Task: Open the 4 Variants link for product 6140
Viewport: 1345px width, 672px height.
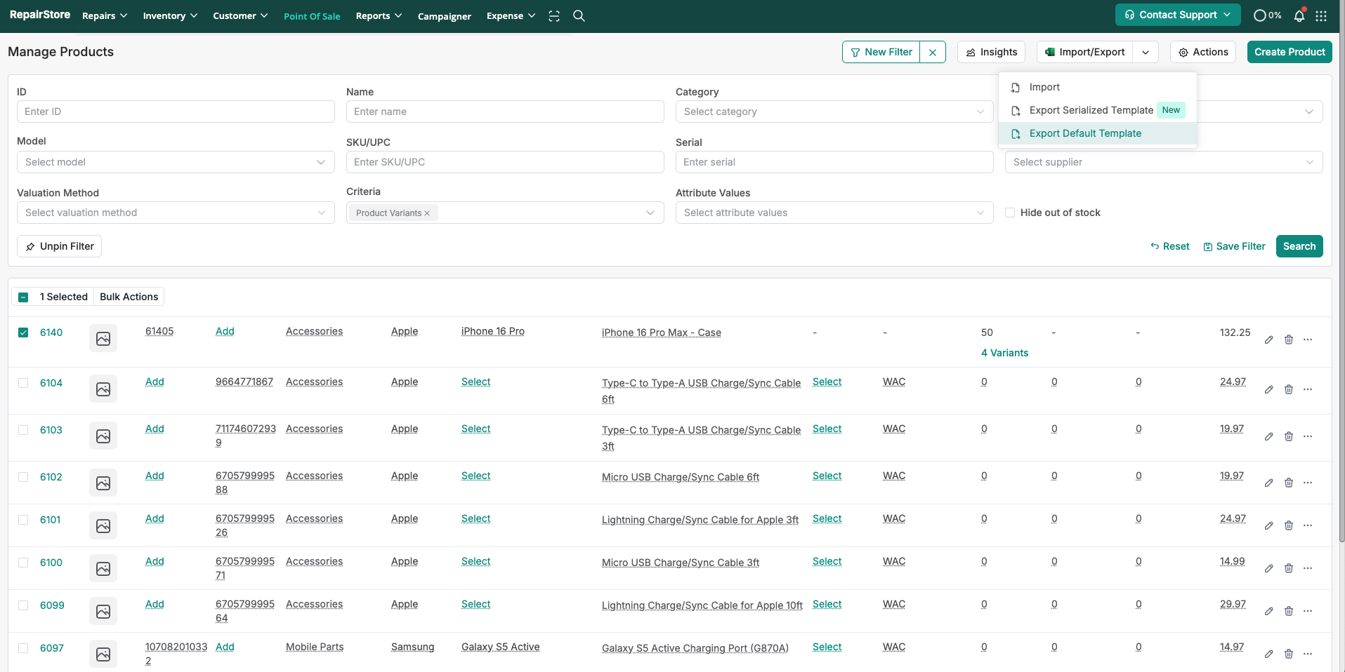Action: [1004, 353]
